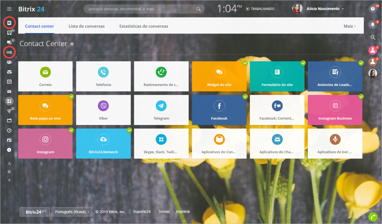The image size is (382, 224).
Task: Click the notifications bell icon
Action: (x=372, y=25)
